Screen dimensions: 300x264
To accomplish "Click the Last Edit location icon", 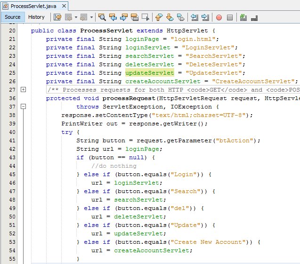I will [57, 17].
